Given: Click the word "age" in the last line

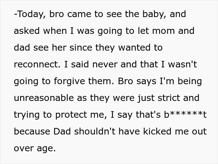Looking at the screenshot, I should point(46,148).
